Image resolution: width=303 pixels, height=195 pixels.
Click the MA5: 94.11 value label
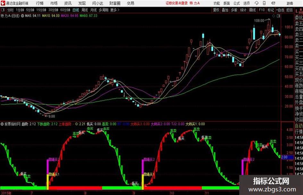(x=33, y=16)
